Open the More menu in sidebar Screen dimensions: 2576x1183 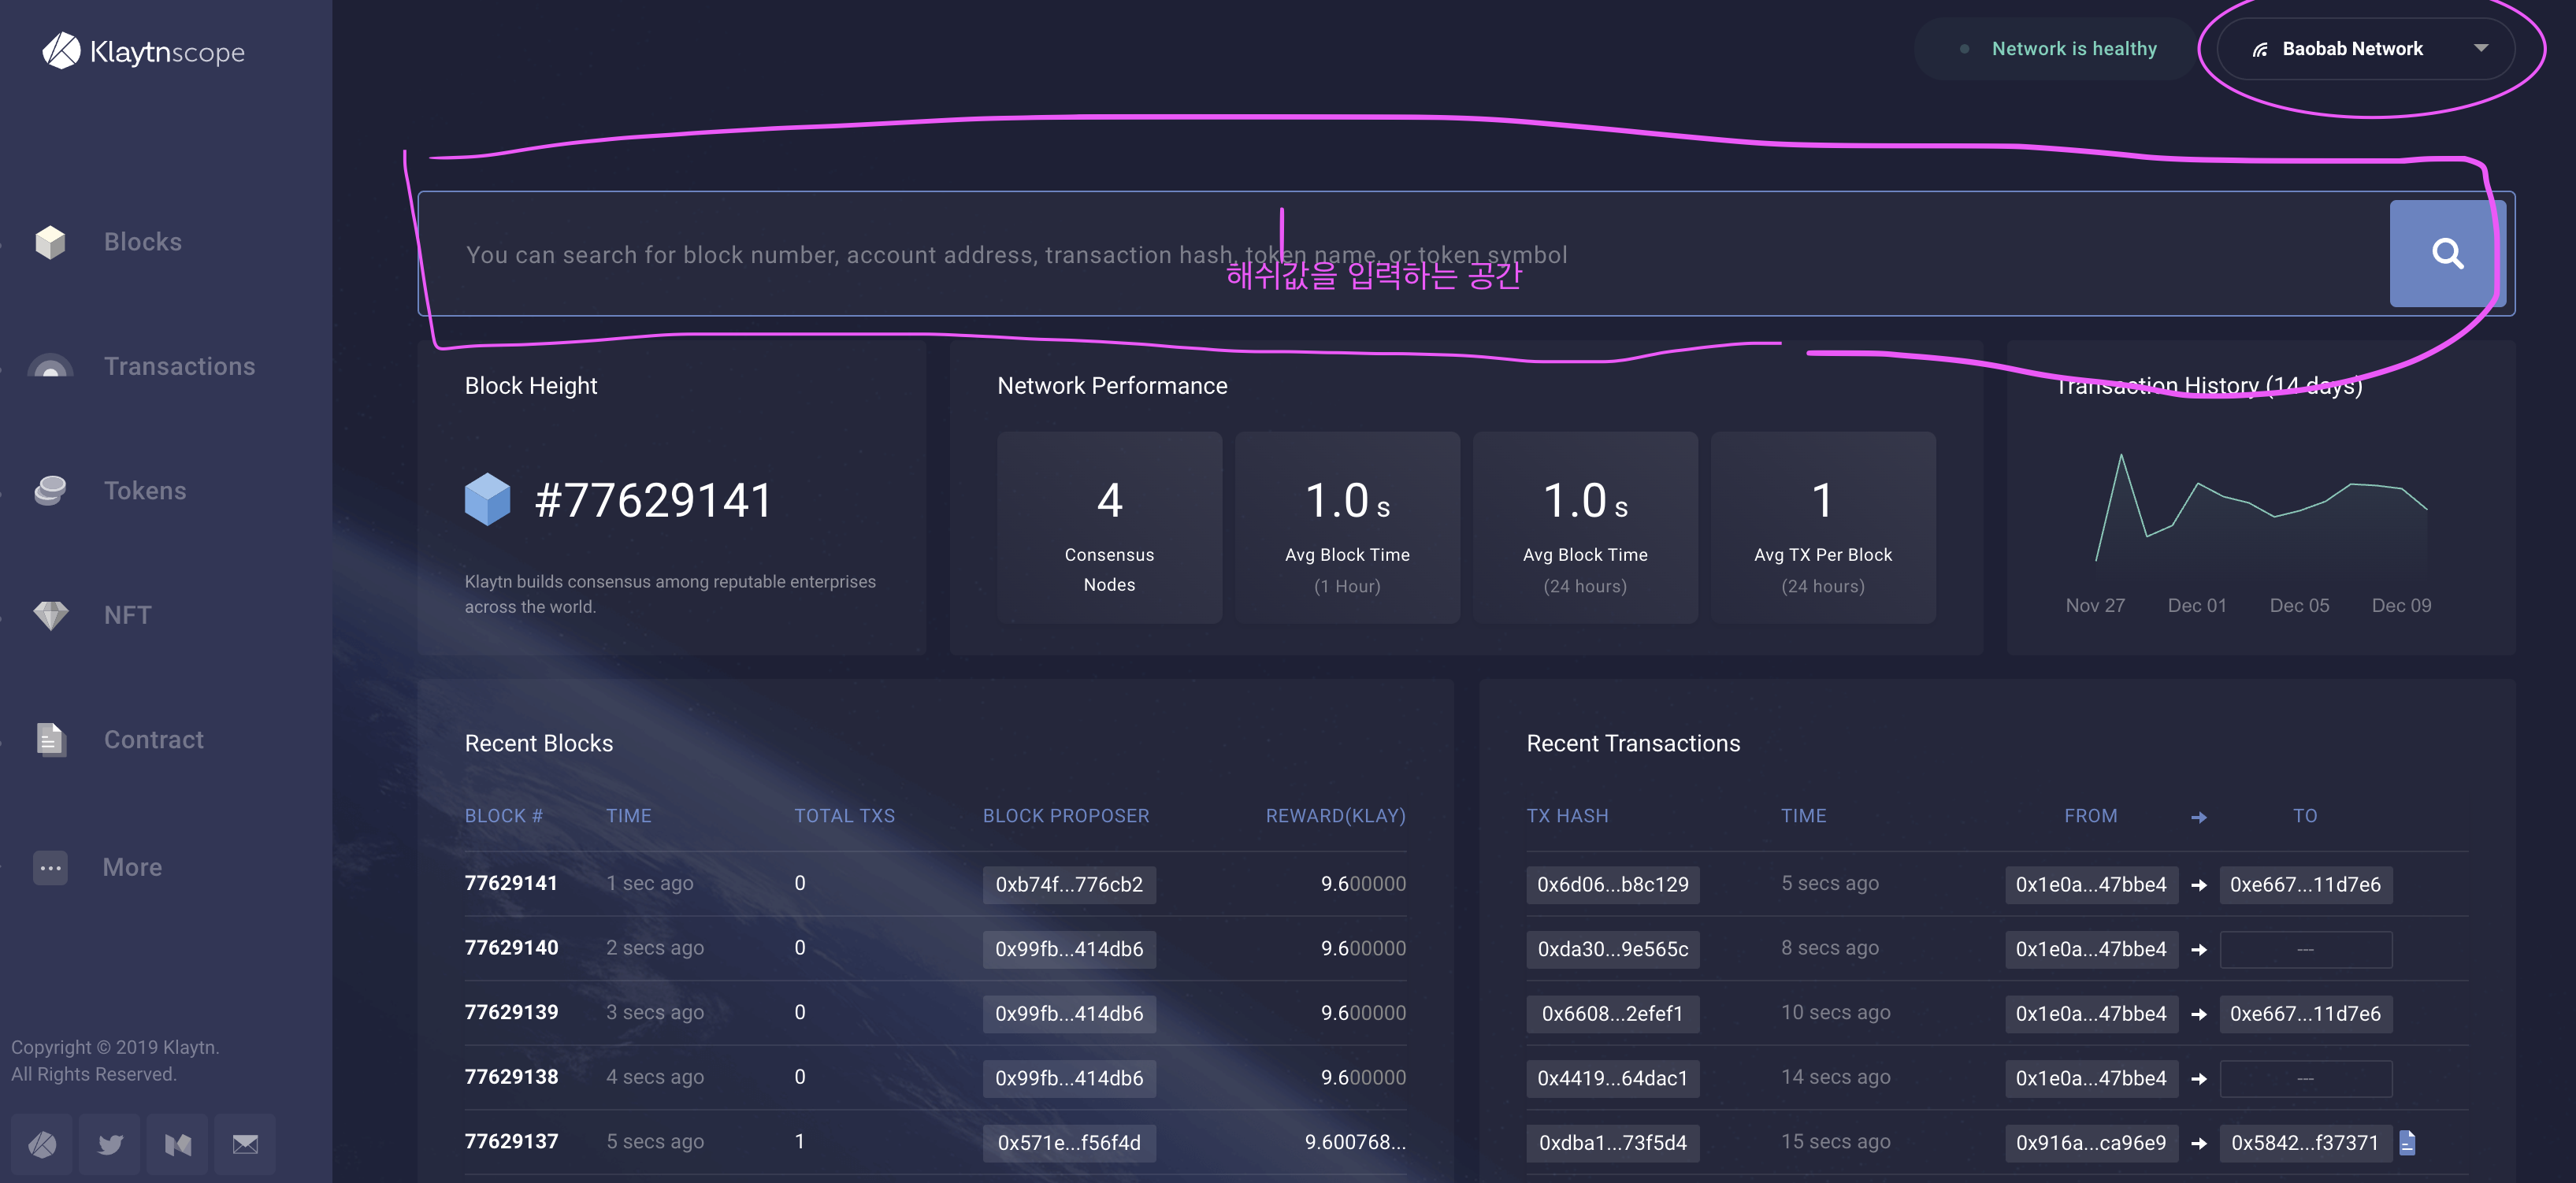(132, 867)
